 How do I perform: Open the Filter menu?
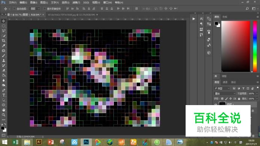pyautogui.click(x=76, y=3)
